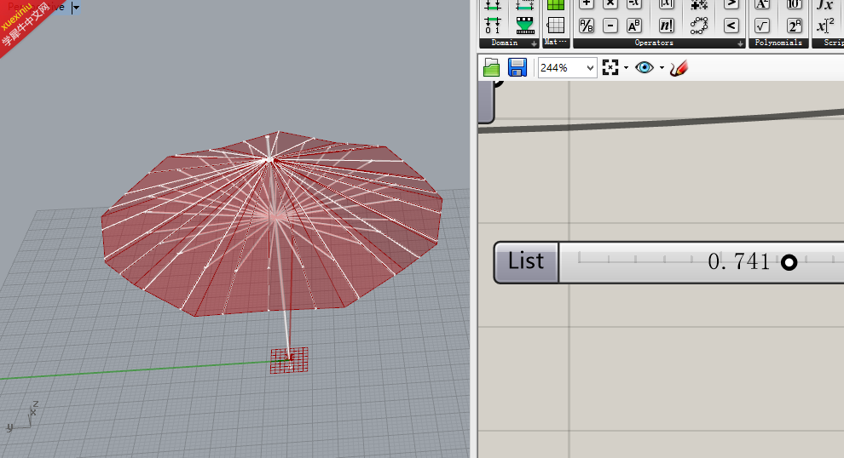Pick the x² expression script icon
The height and width of the screenshot is (458, 844).
pos(825,26)
